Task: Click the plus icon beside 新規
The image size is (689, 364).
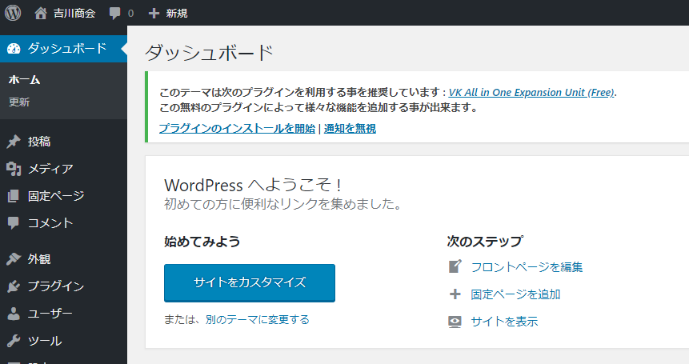Action: pos(154,14)
